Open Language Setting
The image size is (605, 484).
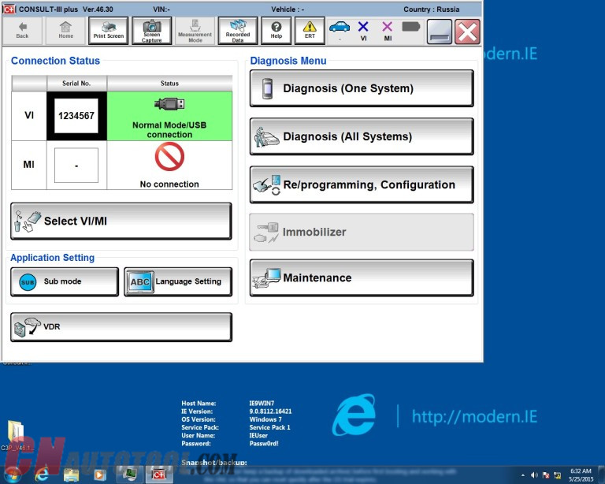tap(178, 281)
